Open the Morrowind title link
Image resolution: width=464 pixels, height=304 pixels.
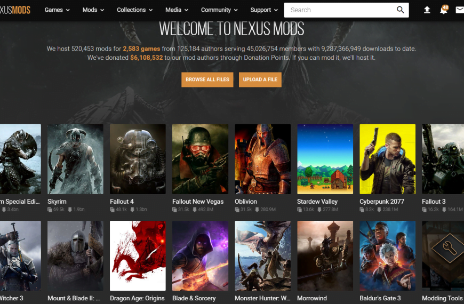click(x=312, y=298)
